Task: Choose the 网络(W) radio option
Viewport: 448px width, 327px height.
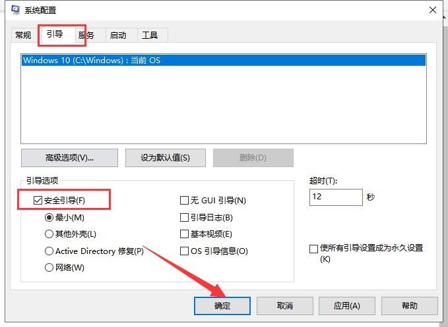Action: (x=49, y=268)
